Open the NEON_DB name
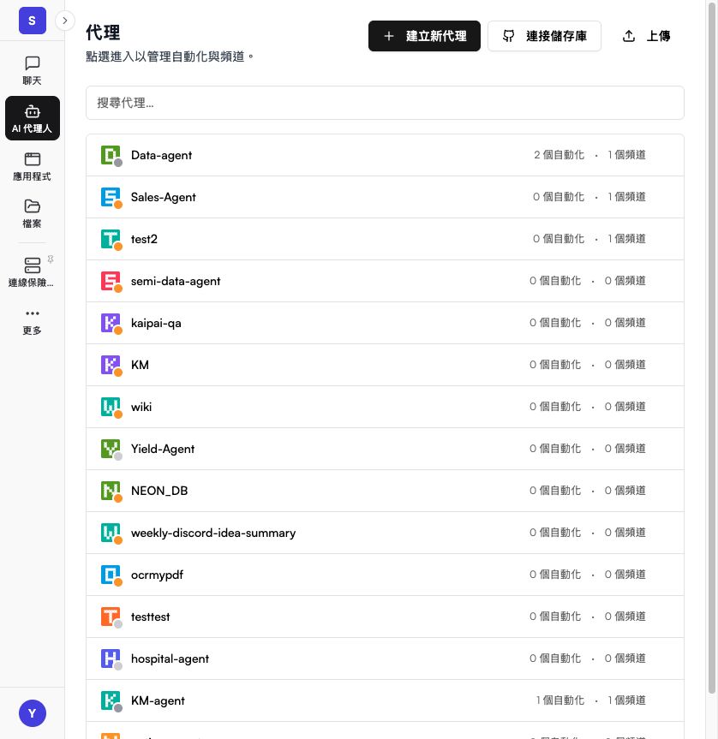This screenshot has height=739, width=718. click(159, 491)
